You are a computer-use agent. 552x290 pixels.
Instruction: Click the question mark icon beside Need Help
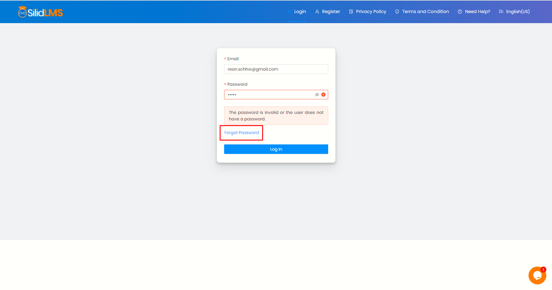pos(460,12)
